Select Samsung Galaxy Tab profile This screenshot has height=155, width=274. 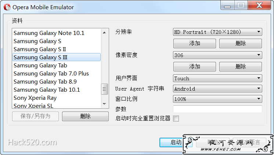click(x=57, y=65)
